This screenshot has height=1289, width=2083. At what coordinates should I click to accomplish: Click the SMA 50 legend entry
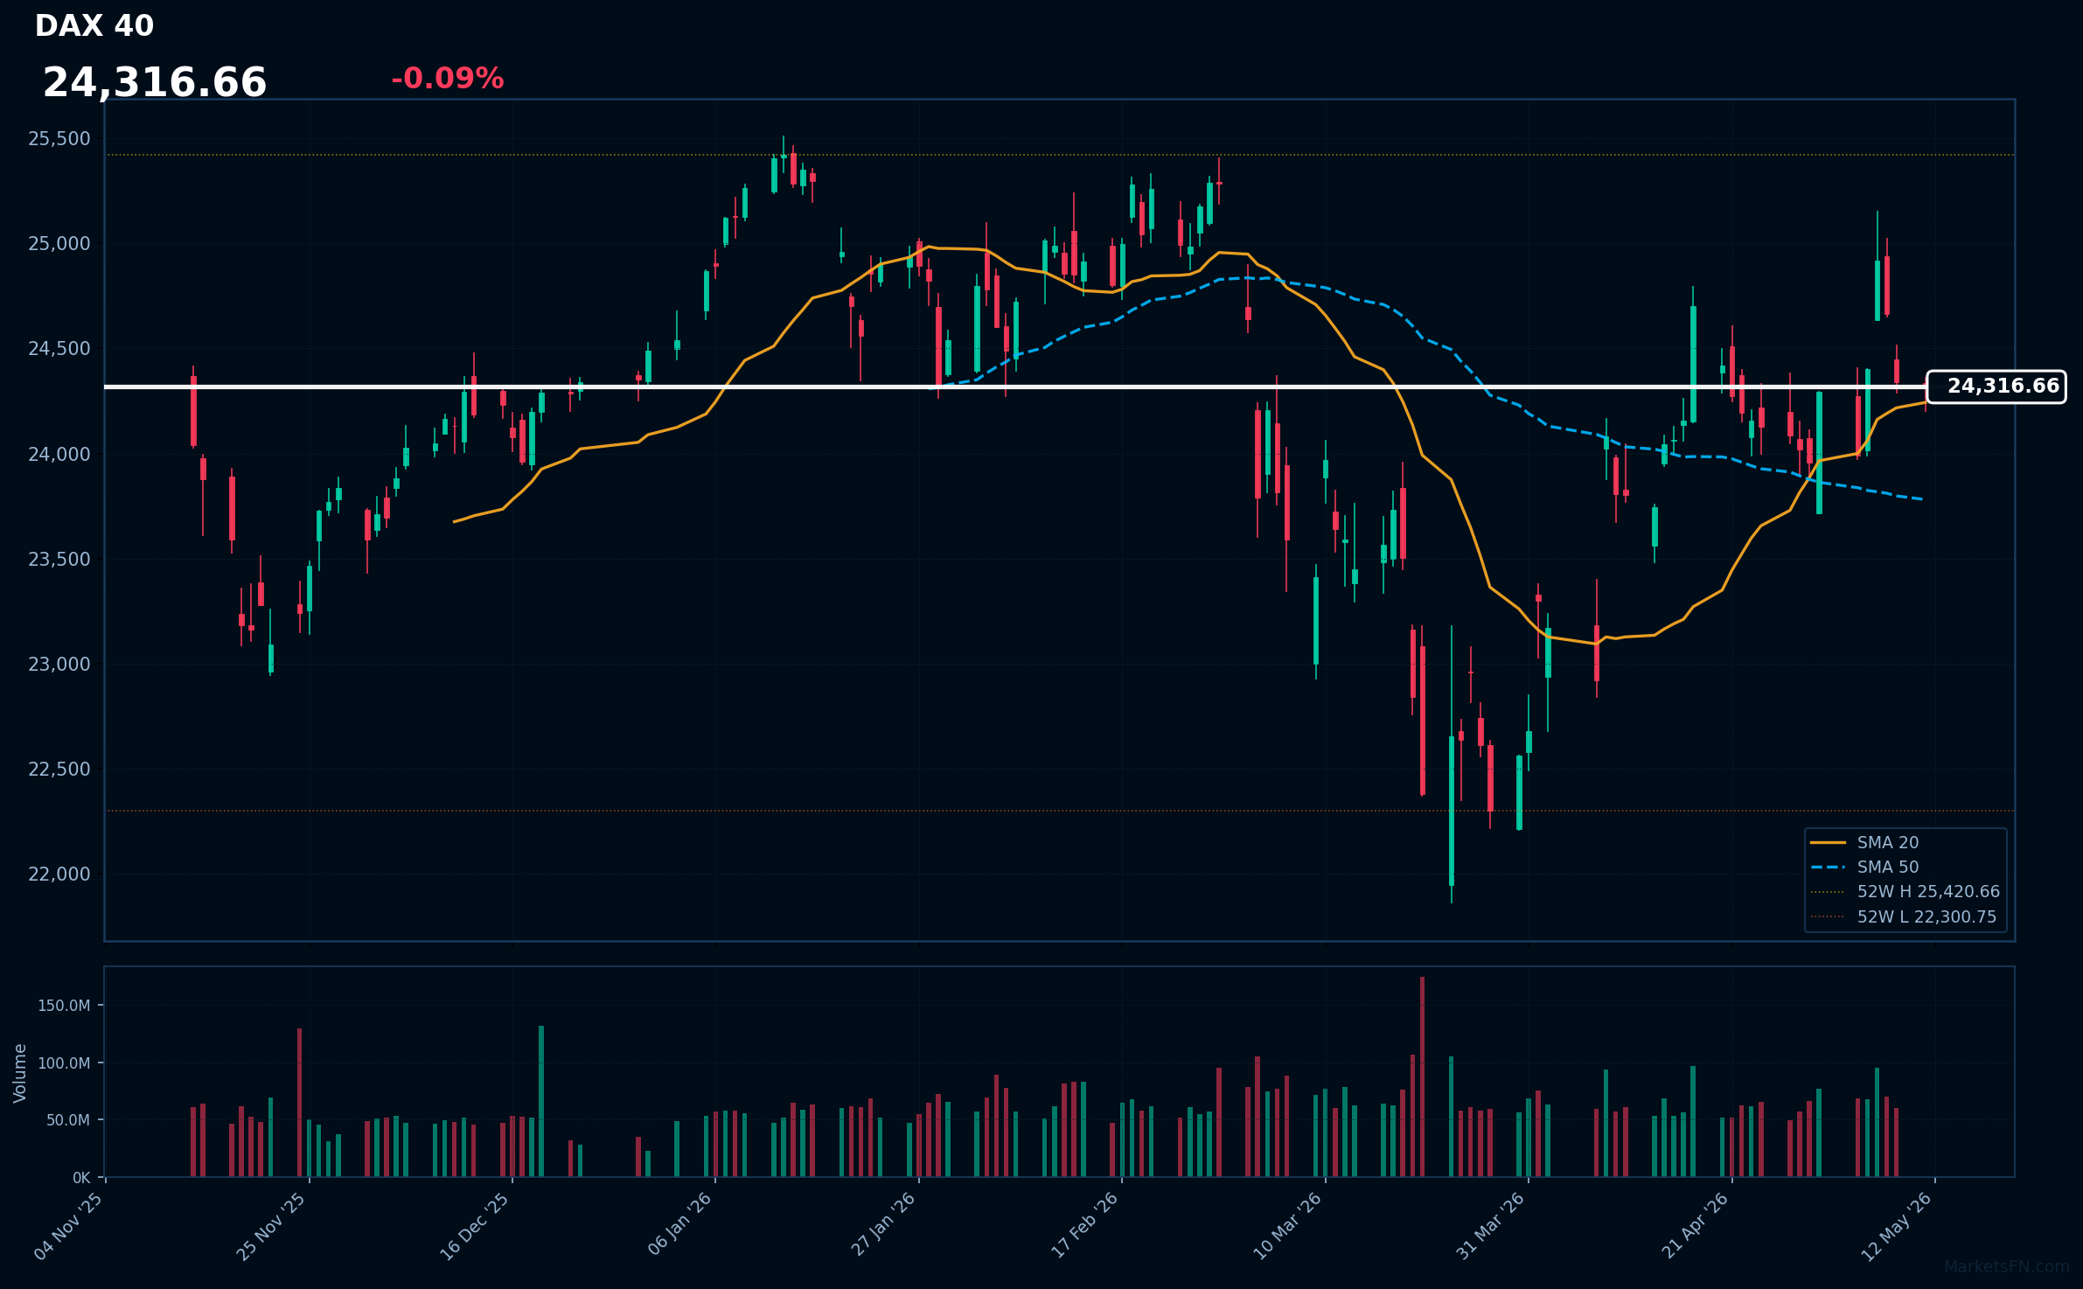tap(1888, 867)
